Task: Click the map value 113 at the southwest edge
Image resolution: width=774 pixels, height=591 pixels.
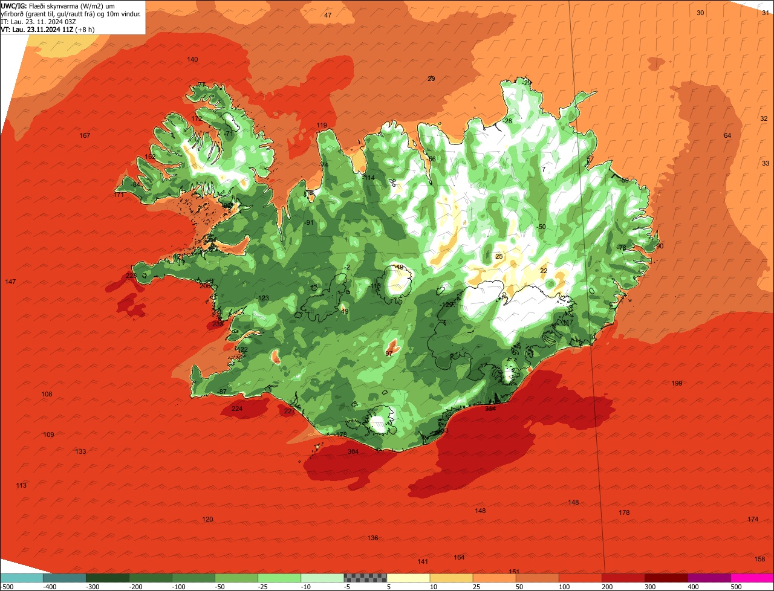Action: (x=21, y=485)
